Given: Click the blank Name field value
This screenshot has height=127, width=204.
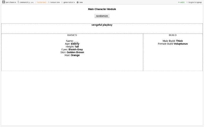Looking at the screenshot, I should (x=76, y=41).
